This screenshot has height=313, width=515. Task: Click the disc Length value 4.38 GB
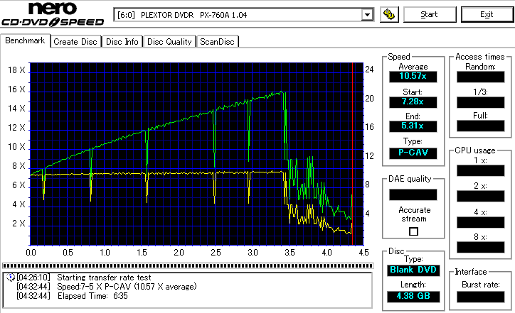(x=413, y=296)
